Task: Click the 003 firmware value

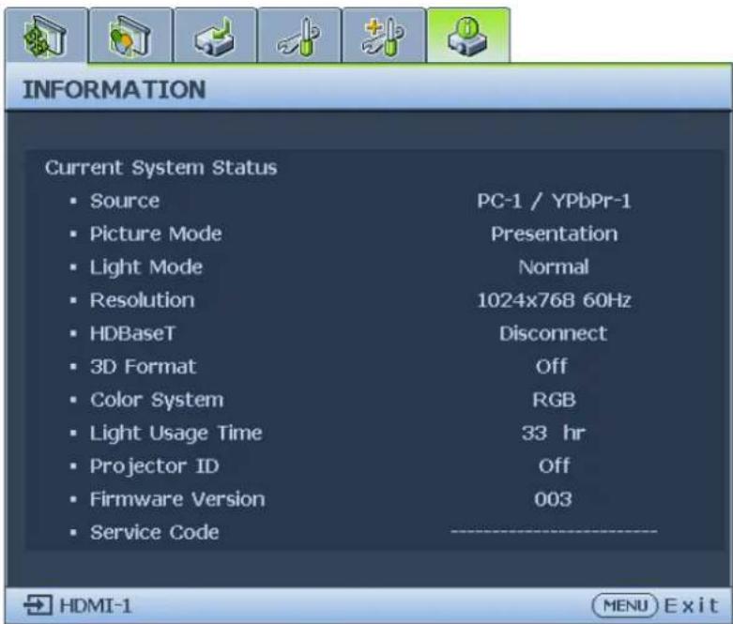Action: pyautogui.click(x=553, y=499)
